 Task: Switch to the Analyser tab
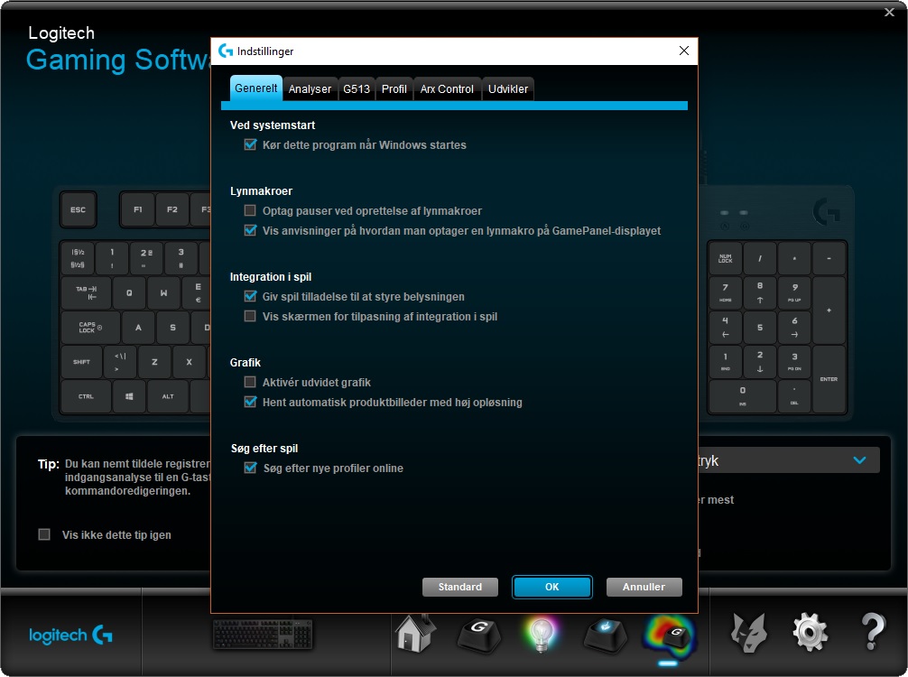[x=310, y=89]
